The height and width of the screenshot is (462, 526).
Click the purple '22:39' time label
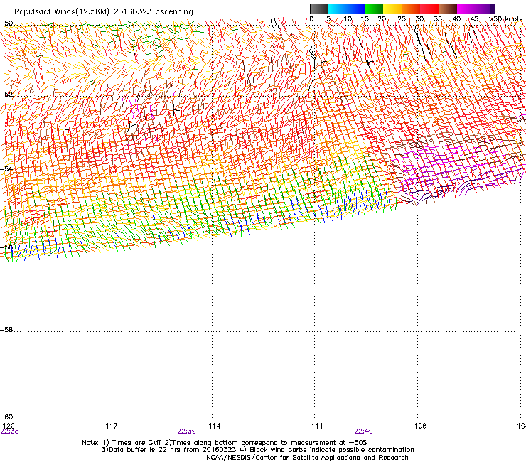(x=186, y=431)
